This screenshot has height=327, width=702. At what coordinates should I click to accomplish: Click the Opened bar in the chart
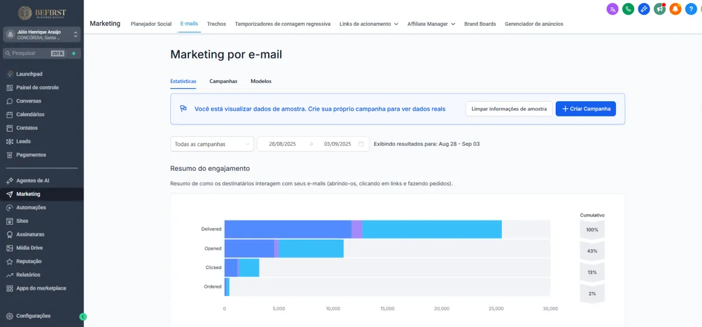[284, 249]
